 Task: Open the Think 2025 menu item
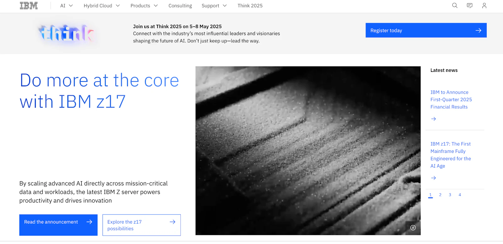(x=250, y=6)
